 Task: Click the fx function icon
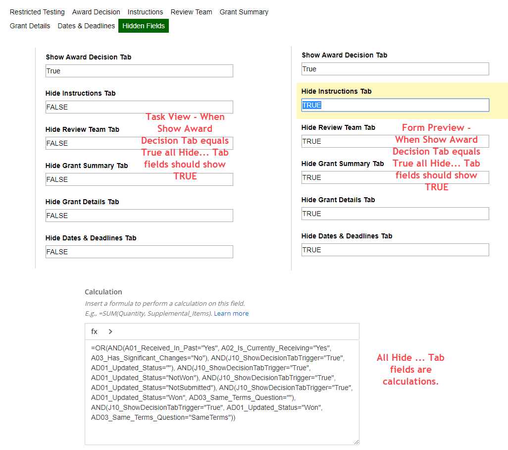pos(94,332)
